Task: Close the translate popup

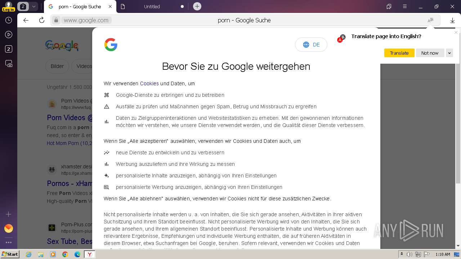Action: (456, 32)
